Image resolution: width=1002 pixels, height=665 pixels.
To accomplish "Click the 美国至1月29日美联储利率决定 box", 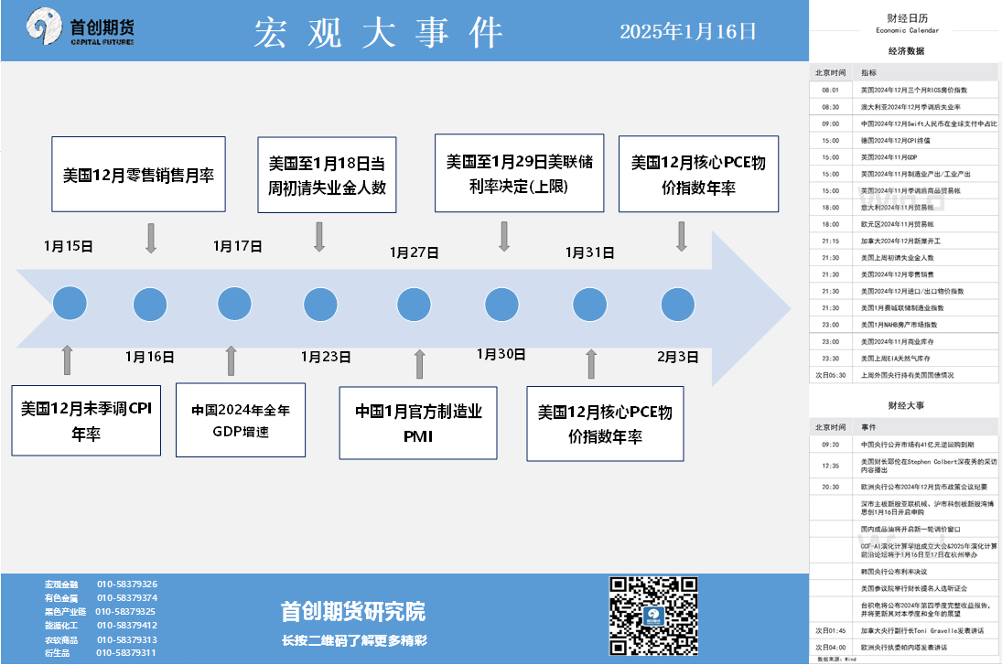I will [519, 173].
